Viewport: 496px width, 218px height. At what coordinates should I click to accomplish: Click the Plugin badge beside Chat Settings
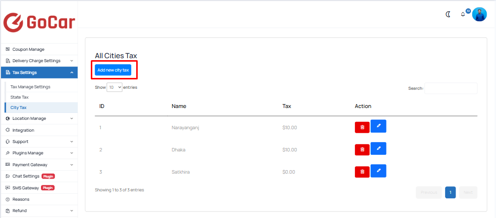[48, 176]
